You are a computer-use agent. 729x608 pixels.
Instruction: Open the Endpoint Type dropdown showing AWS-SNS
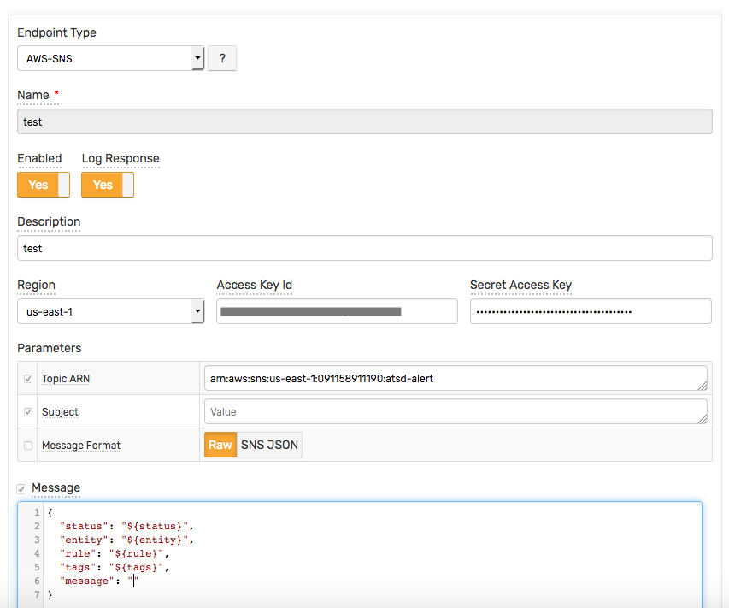click(x=110, y=58)
